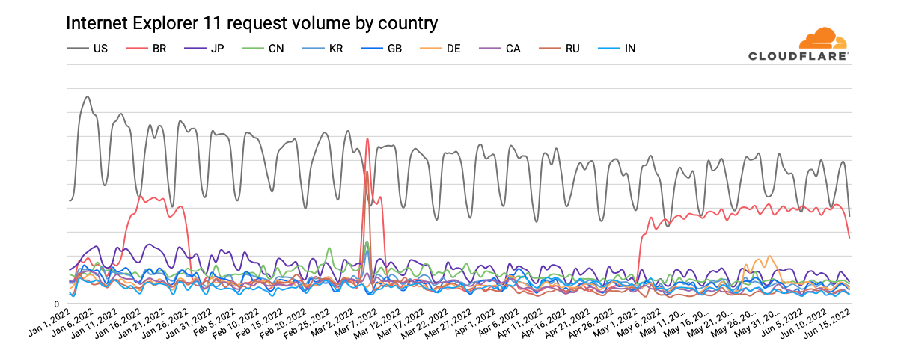898x359 pixels.
Task: Click the Feb 10, 2022 axis label
Action: tap(236, 324)
